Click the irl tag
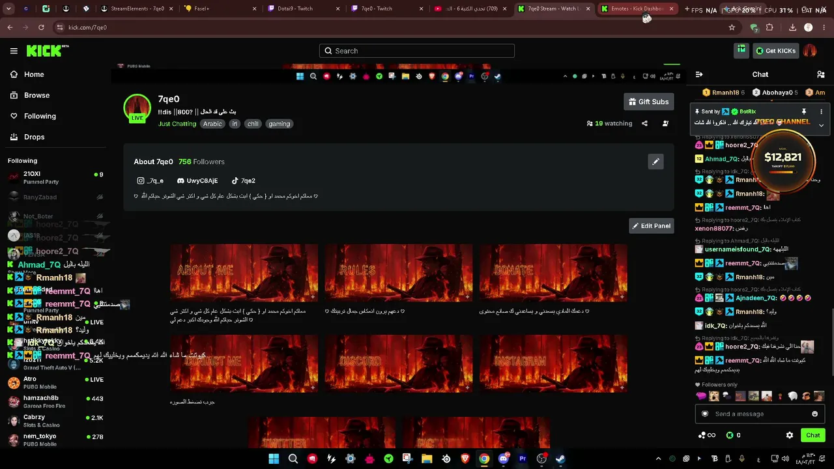This screenshot has width=834, height=469. tap(235, 124)
